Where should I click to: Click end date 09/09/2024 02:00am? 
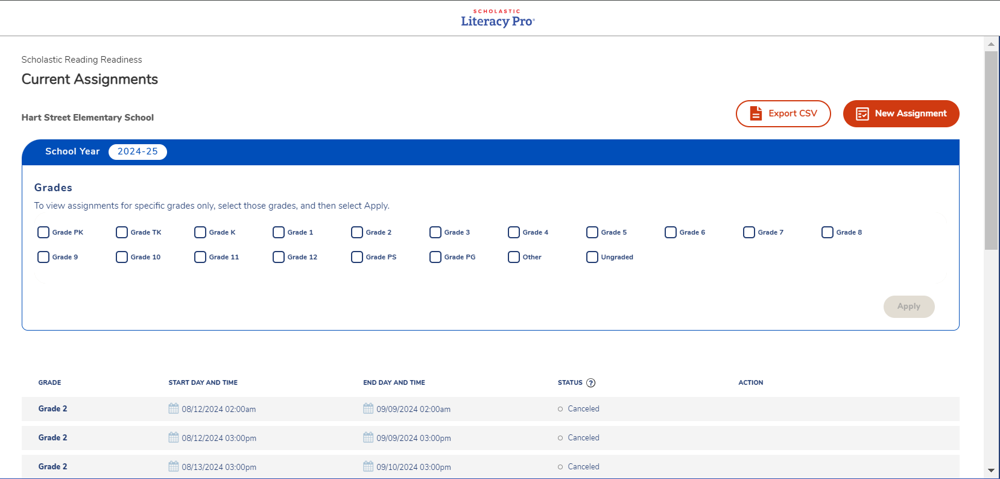(414, 409)
